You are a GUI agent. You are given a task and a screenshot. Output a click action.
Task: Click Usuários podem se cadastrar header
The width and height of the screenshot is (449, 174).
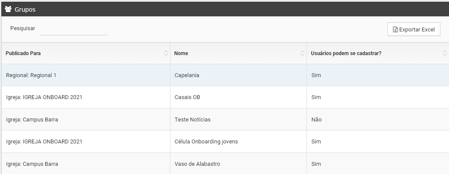coord(346,53)
